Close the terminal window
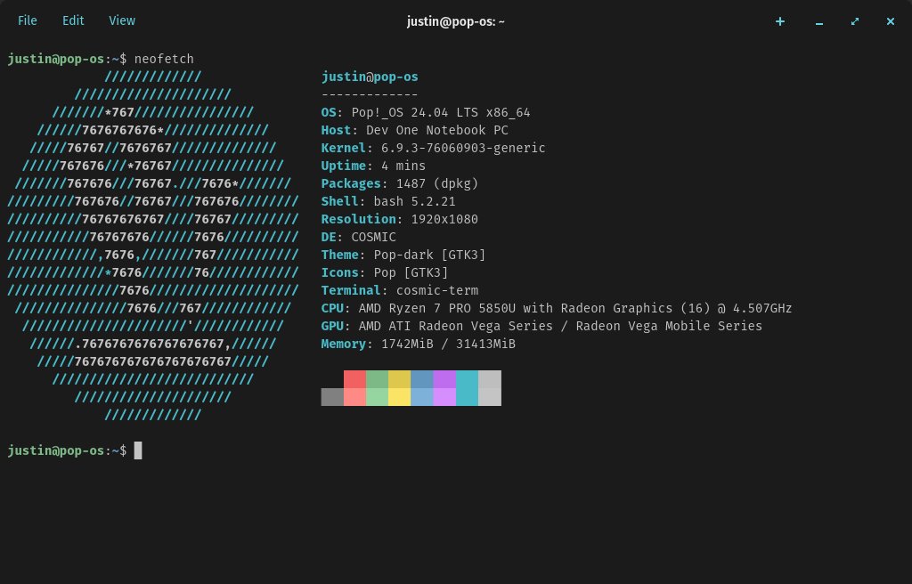 pyautogui.click(x=890, y=21)
